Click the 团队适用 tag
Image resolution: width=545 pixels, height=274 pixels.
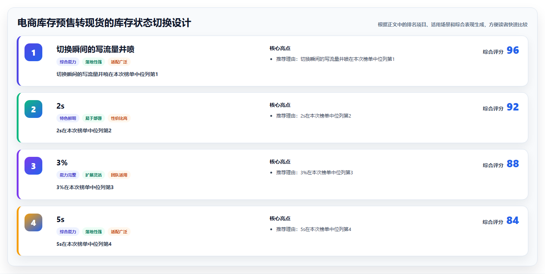pyautogui.click(x=119, y=175)
